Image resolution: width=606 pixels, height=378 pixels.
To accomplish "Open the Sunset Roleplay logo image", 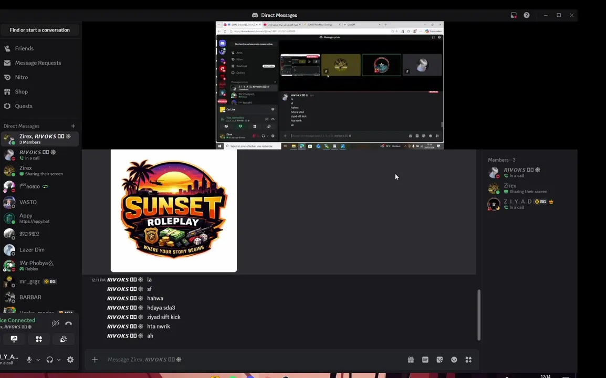I will click(174, 211).
